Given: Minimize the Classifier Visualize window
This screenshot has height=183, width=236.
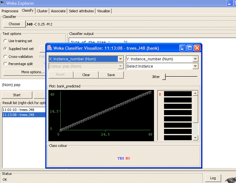Looking at the screenshot, I should (x=183, y=48).
